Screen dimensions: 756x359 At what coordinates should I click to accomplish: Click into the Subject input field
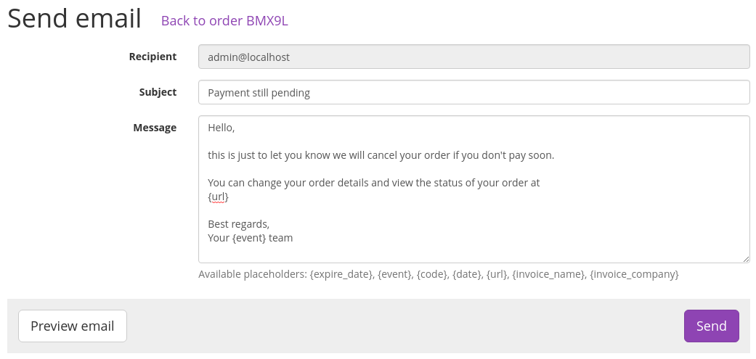point(473,92)
